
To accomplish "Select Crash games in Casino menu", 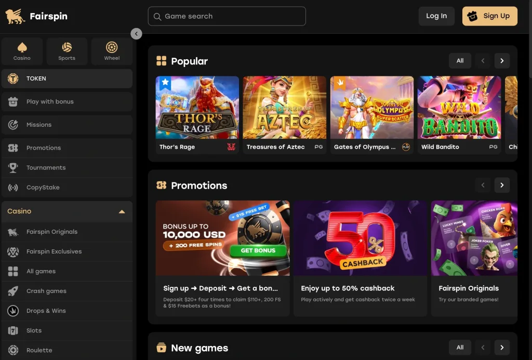I will pos(67,291).
